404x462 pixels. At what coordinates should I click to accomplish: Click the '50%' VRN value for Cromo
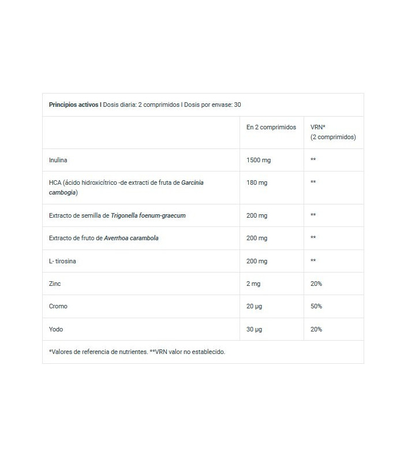(316, 307)
